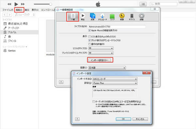
Task: Click the fast-forward playback button
Action: pos(23,4)
